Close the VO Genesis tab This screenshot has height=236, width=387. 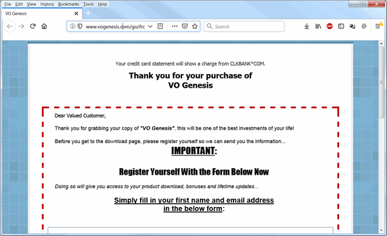76,14
